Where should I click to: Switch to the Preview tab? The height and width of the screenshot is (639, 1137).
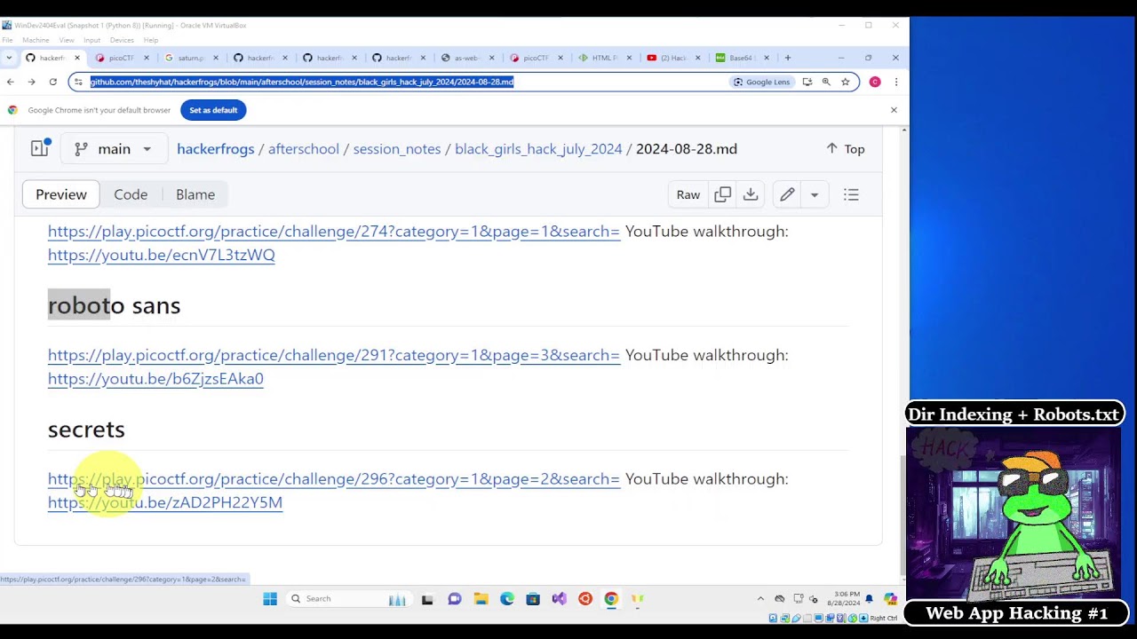pyautogui.click(x=61, y=194)
